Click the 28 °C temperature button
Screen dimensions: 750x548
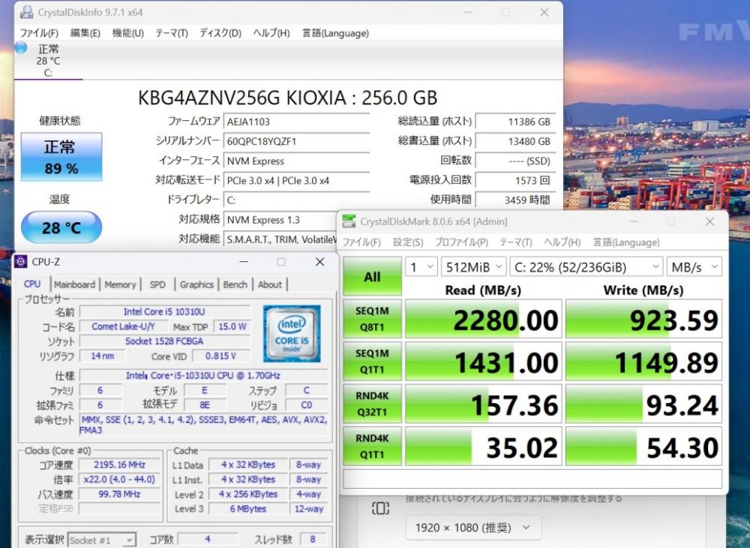pyautogui.click(x=61, y=227)
